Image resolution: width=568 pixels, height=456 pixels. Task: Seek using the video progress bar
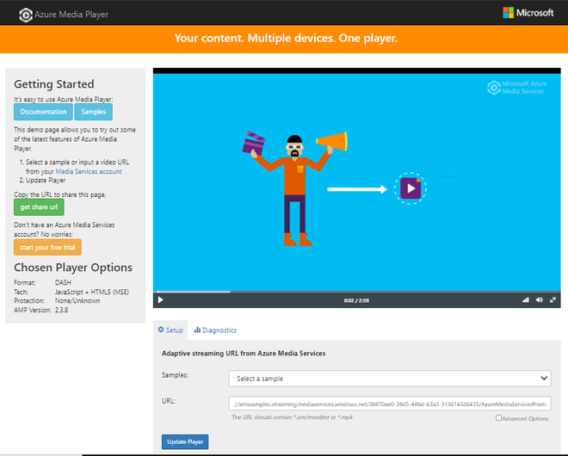click(357, 292)
